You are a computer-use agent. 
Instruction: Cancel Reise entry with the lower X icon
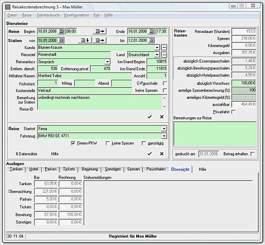point(162,153)
